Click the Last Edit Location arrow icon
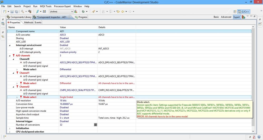This screenshot has width=263, height=140. click(x=118, y=11)
